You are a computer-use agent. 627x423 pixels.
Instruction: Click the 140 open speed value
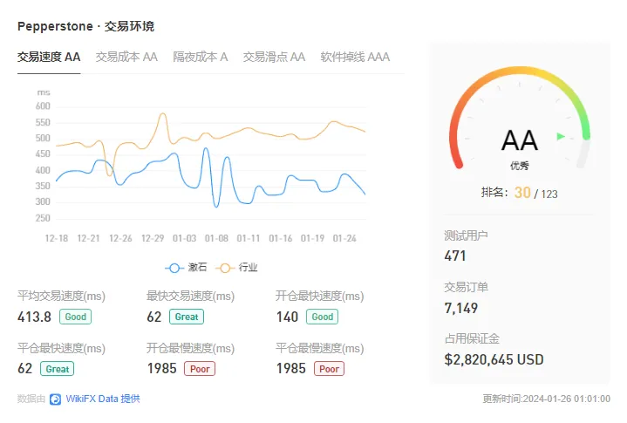pos(287,317)
